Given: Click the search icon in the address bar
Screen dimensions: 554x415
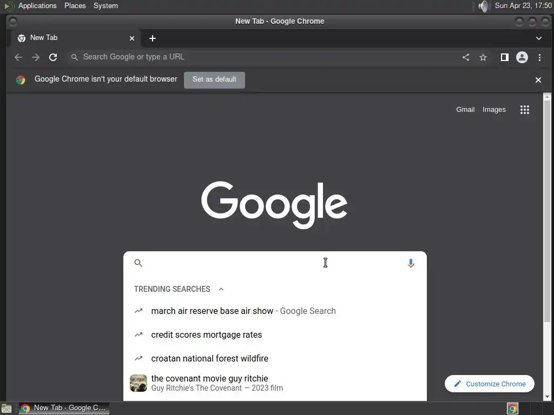Looking at the screenshot, I should tap(74, 57).
